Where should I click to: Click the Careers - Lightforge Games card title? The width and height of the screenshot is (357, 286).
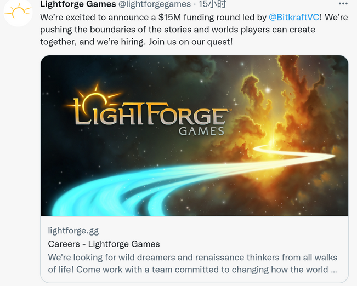tap(104, 244)
